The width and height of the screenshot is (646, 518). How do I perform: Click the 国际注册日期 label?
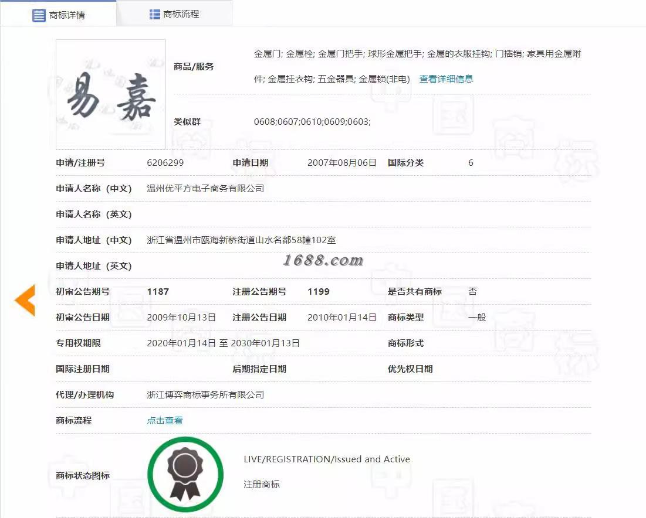[x=83, y=369]
